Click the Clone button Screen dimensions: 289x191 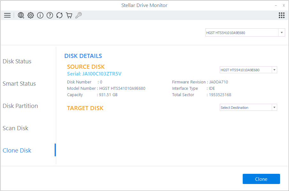pyautogui.click(x=261, y=179)
